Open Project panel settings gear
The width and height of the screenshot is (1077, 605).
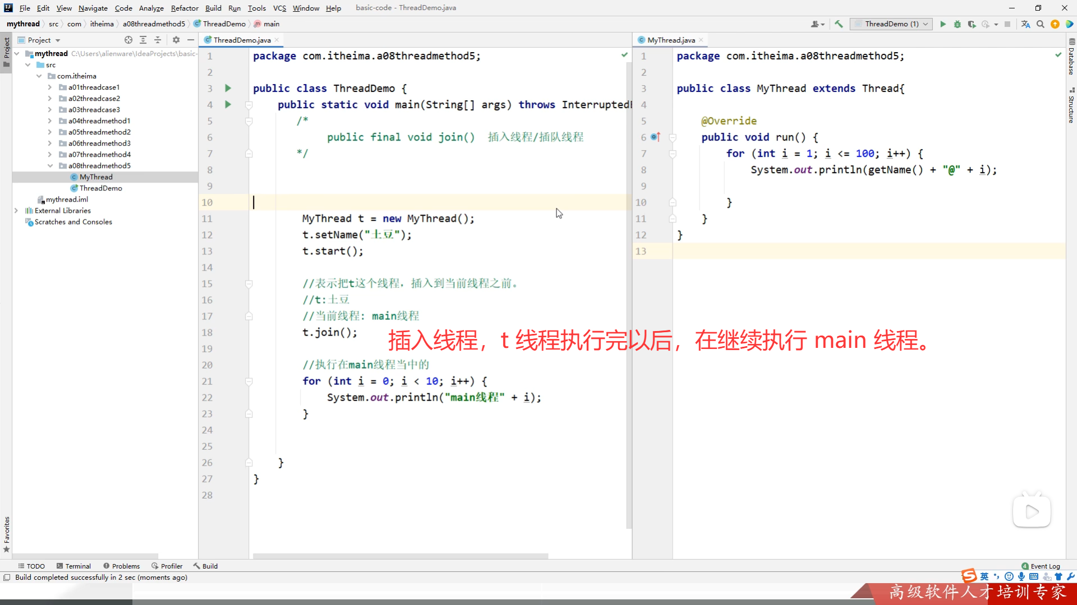point(176,40)
